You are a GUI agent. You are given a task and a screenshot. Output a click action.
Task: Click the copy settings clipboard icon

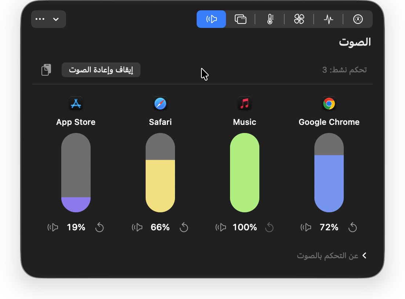coord(46,70)
